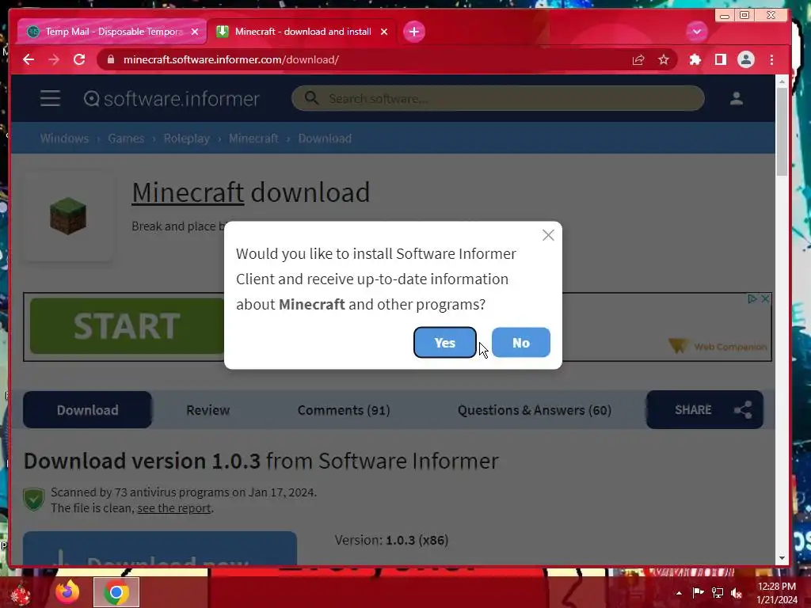Click the Start button ornament icon

tap(21, 594)
